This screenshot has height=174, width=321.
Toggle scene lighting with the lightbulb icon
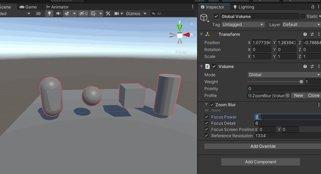49,13
